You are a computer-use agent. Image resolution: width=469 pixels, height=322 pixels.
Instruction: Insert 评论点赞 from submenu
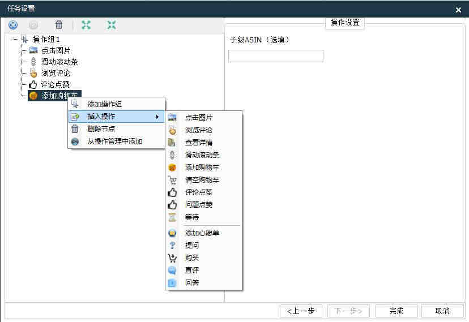pos(203,192)
